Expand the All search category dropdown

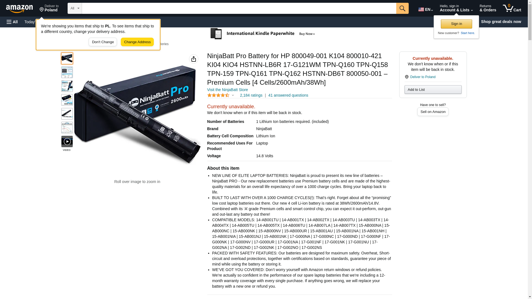point(75,8)
